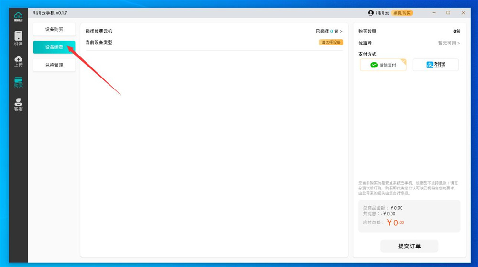
Task: Click the orange 续费/购买 badge button
Action: (402, 13)
